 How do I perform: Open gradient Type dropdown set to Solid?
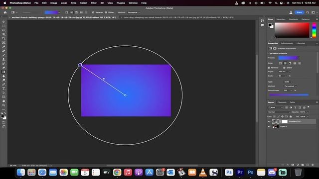[288, 82]
